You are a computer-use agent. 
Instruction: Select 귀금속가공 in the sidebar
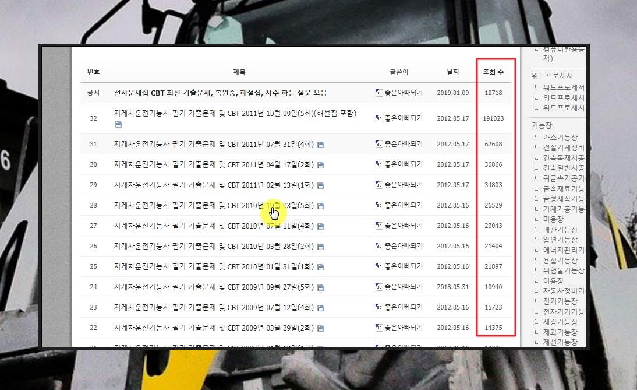point(564,178)
